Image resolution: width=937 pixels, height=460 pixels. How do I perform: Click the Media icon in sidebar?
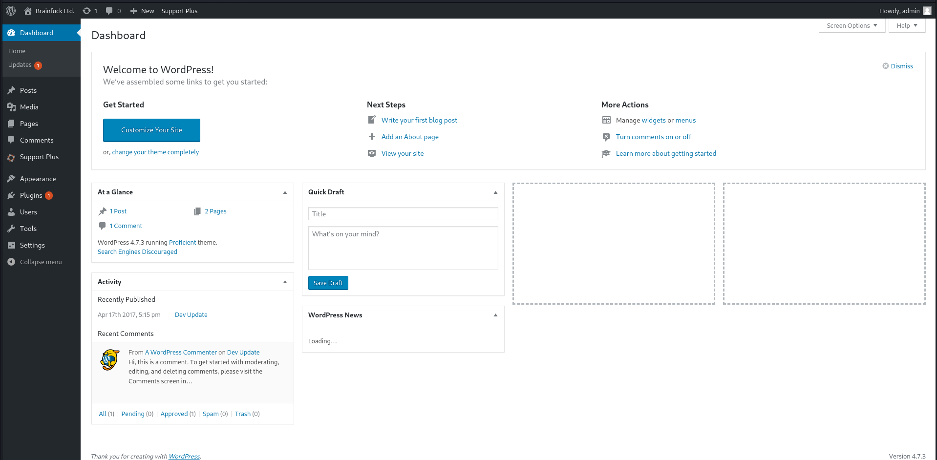tap(11, 107)
